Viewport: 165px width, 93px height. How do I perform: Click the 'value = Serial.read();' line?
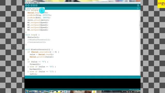click(x=42, y=55)
